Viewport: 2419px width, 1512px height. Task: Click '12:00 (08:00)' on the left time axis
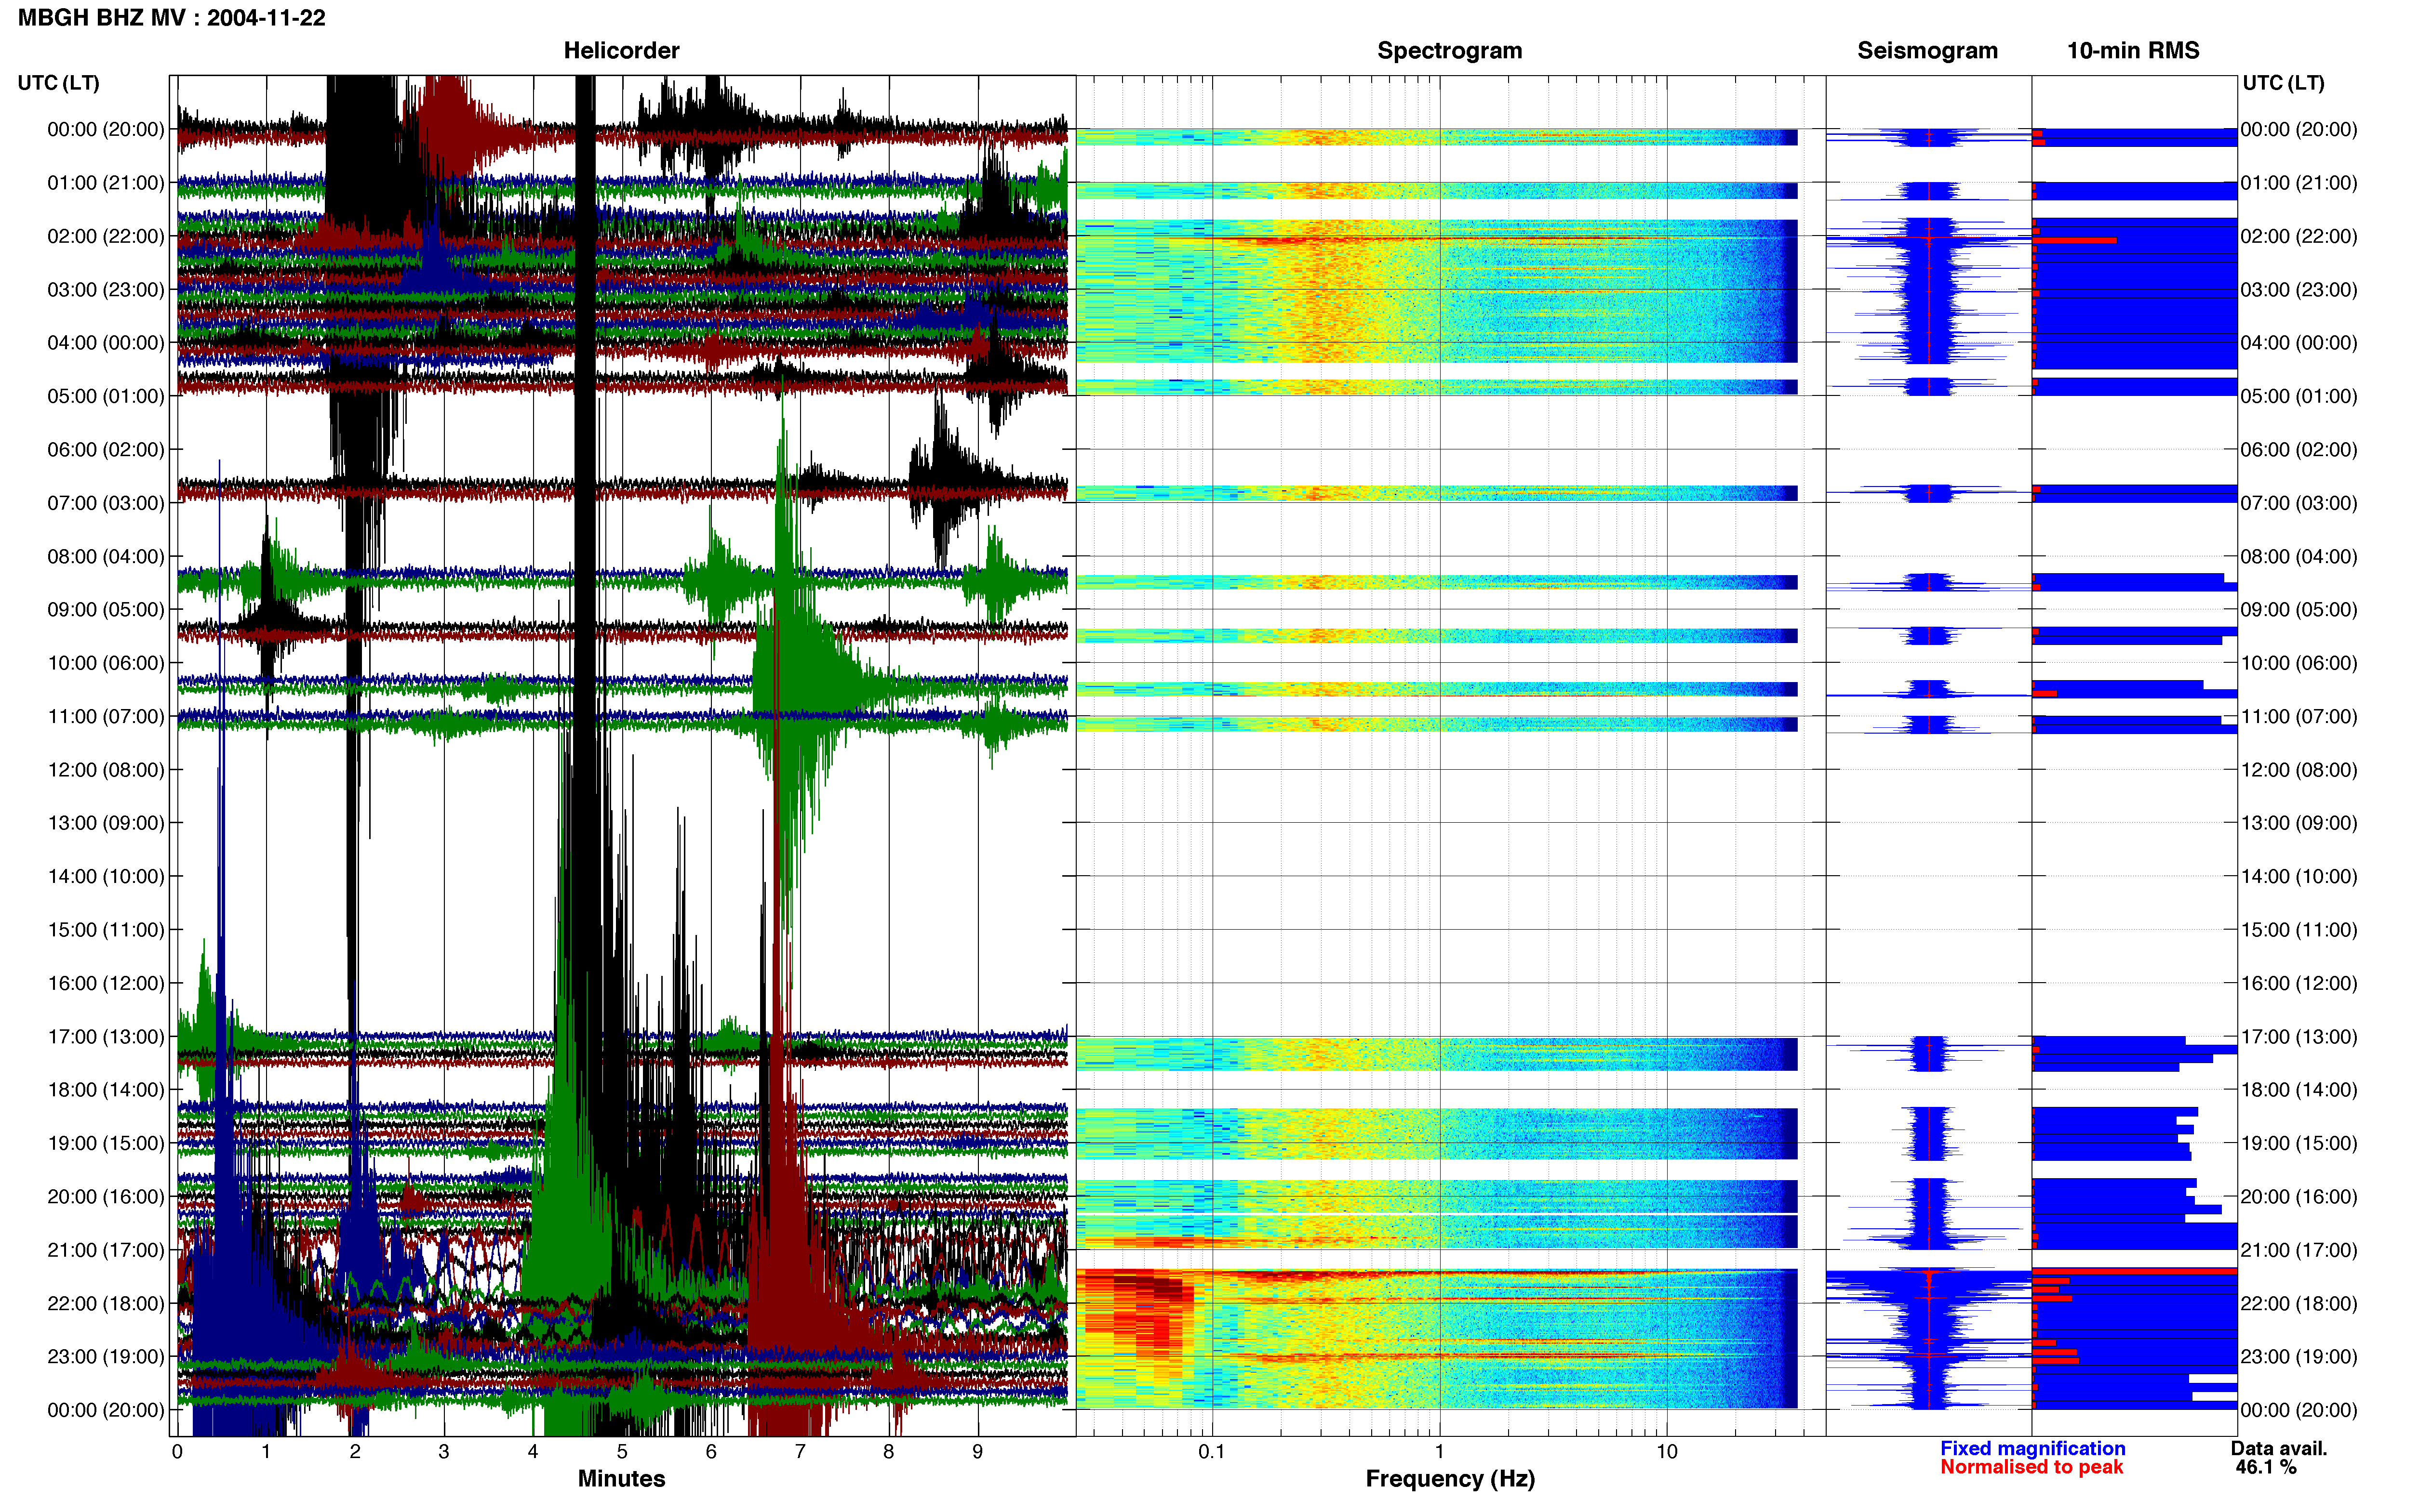[x=105, y=770]
